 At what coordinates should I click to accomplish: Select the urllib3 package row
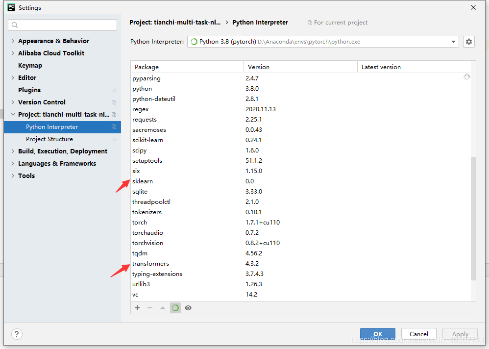pyautogui.click(x=301, y=284)
